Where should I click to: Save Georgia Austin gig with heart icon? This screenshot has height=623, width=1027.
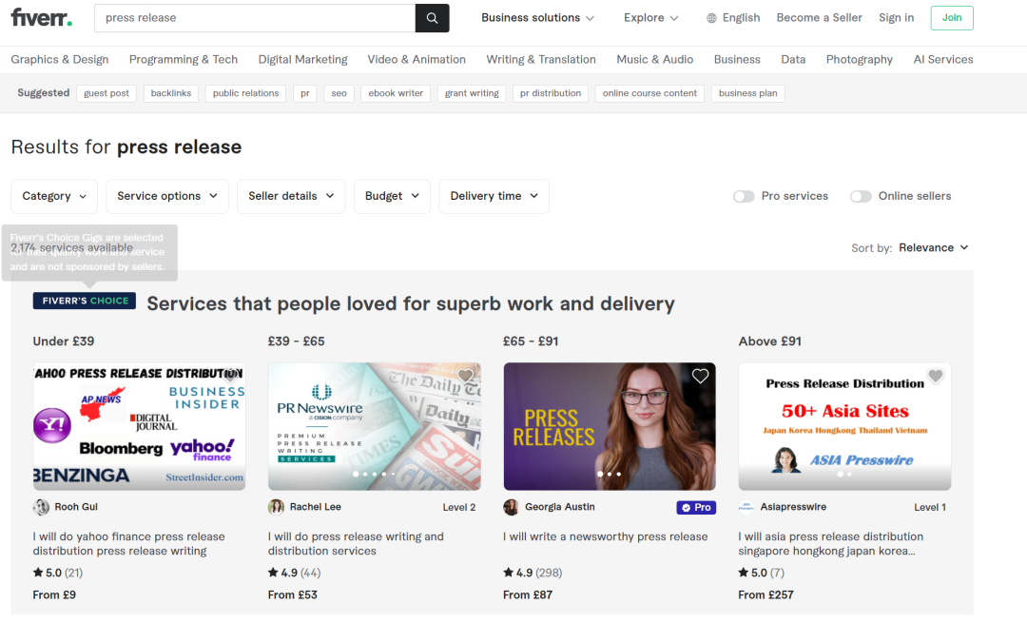(x=700, y=376)
